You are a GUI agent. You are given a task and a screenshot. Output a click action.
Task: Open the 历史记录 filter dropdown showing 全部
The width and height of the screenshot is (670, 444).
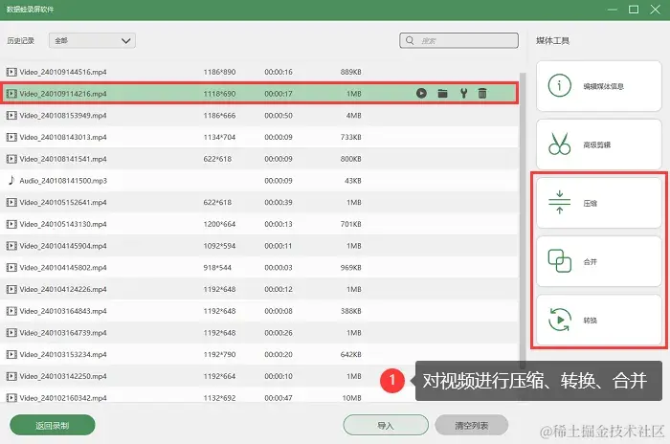92,40
